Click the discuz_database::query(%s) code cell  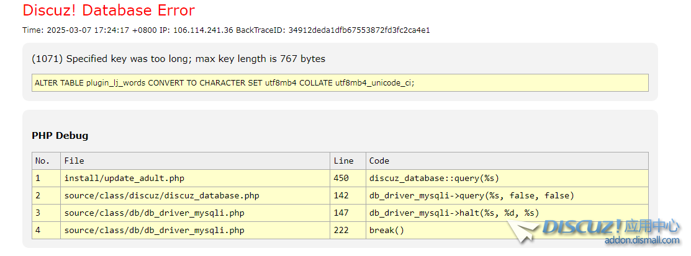(x=434, y=178)
